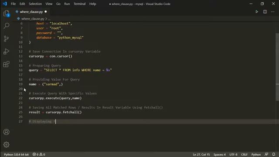Go to line via Ln 27, Col 15
Viewport: 279px width, 157px height.
(x=201, y=154)
